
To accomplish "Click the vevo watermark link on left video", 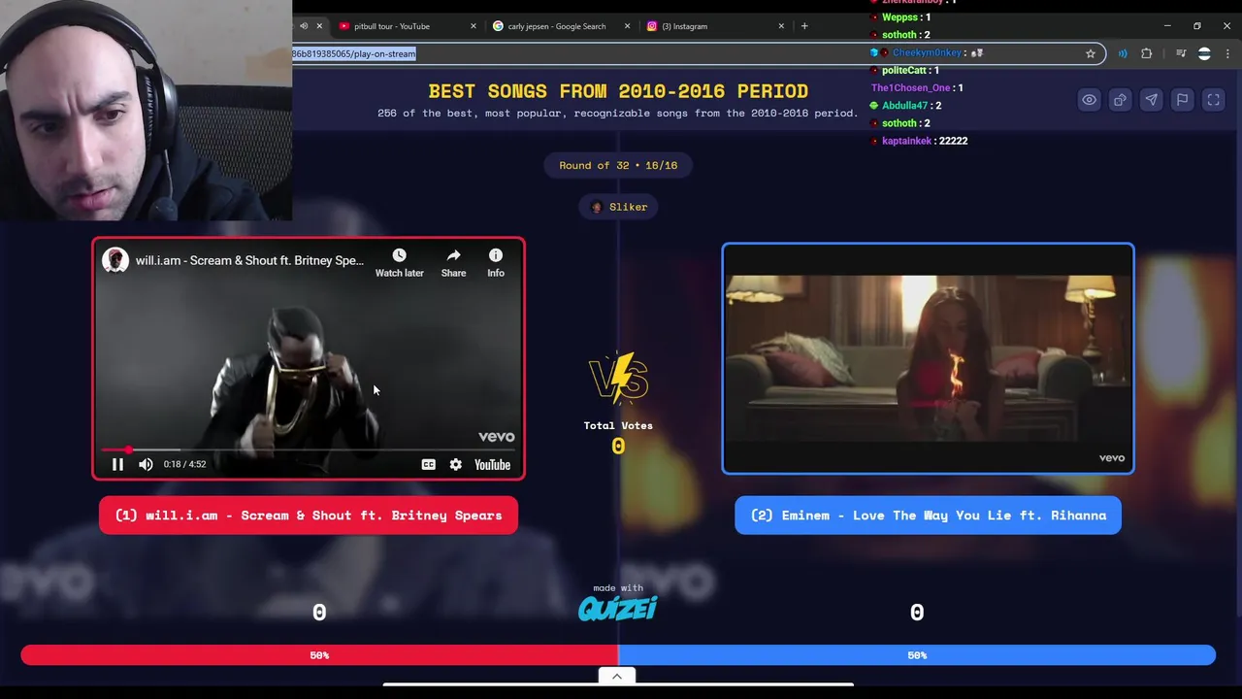I will pyautogui.click(x=496, y=437).
